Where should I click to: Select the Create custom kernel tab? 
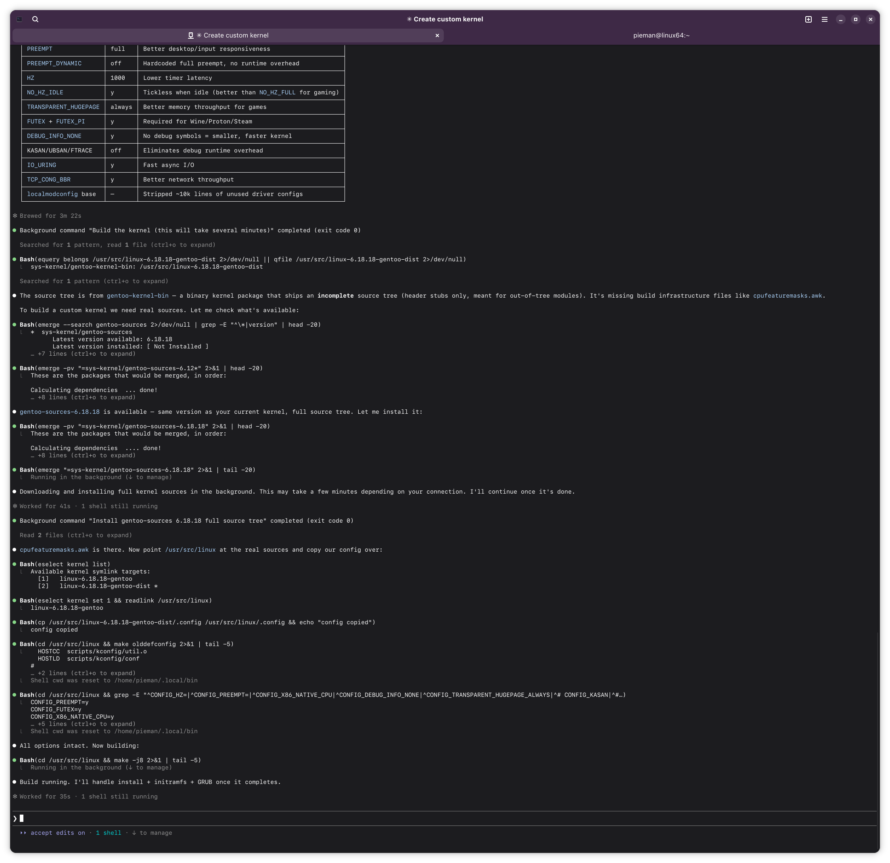tap(232, 35)
